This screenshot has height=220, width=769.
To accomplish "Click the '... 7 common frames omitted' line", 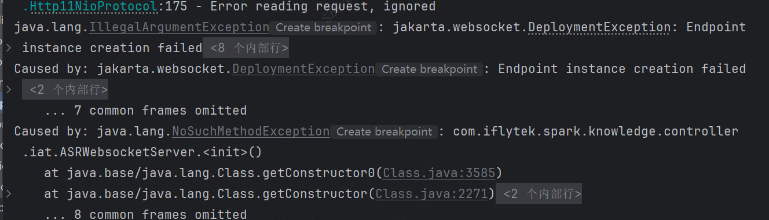I will [145, 111].
